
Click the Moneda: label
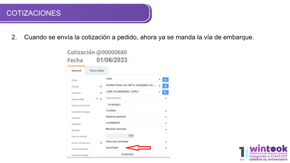tap(76, 130)
